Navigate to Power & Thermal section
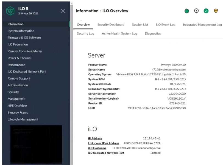Viewport: 223px width, 165px height. pos(19,58)
